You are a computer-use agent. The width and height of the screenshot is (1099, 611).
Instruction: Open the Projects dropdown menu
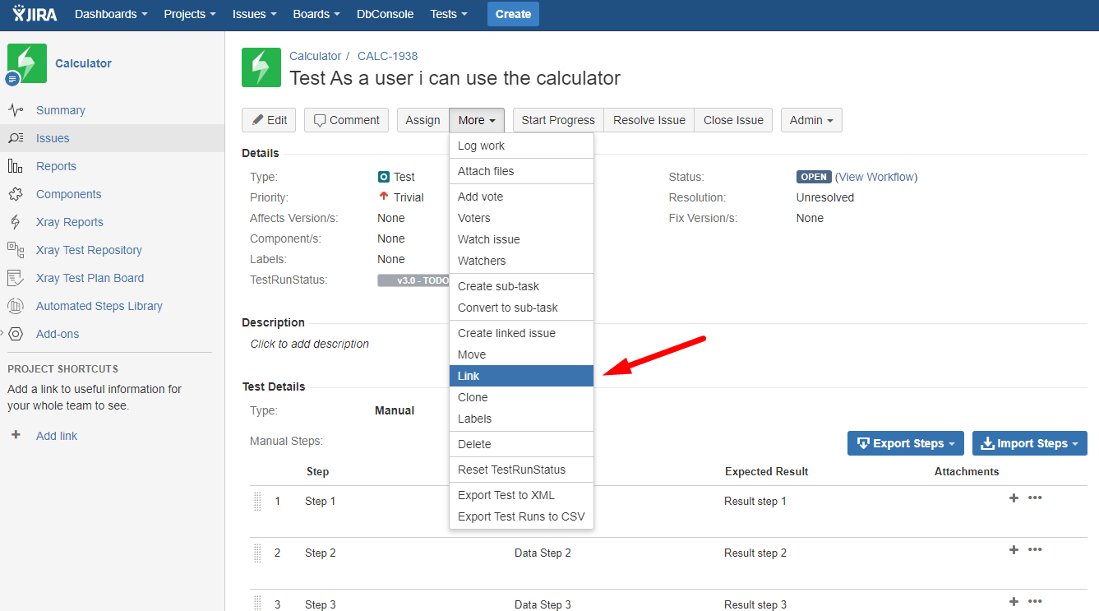190,14
